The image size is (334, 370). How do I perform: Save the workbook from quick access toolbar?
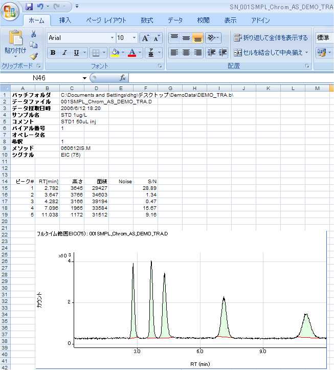(x=29, y=7)
